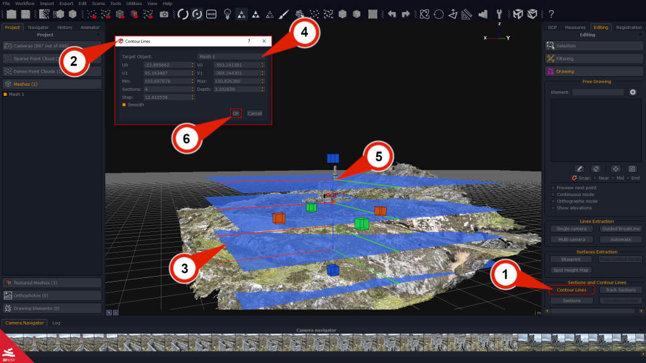
Task: Select the eraser icon under Free Drawing
Action: point(596,169)
